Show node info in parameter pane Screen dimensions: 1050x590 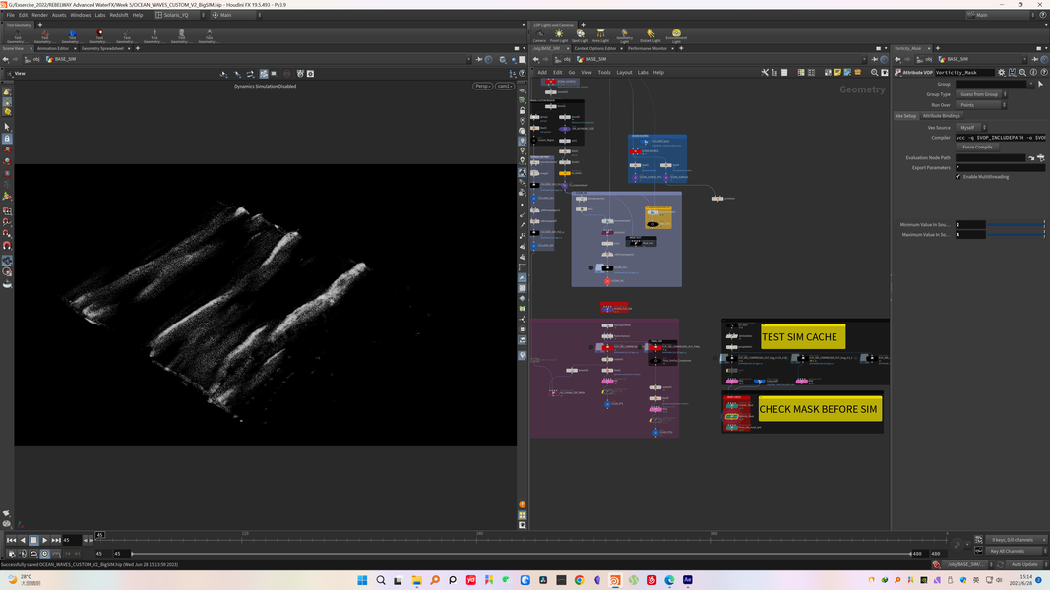[x=1033, y=72]
